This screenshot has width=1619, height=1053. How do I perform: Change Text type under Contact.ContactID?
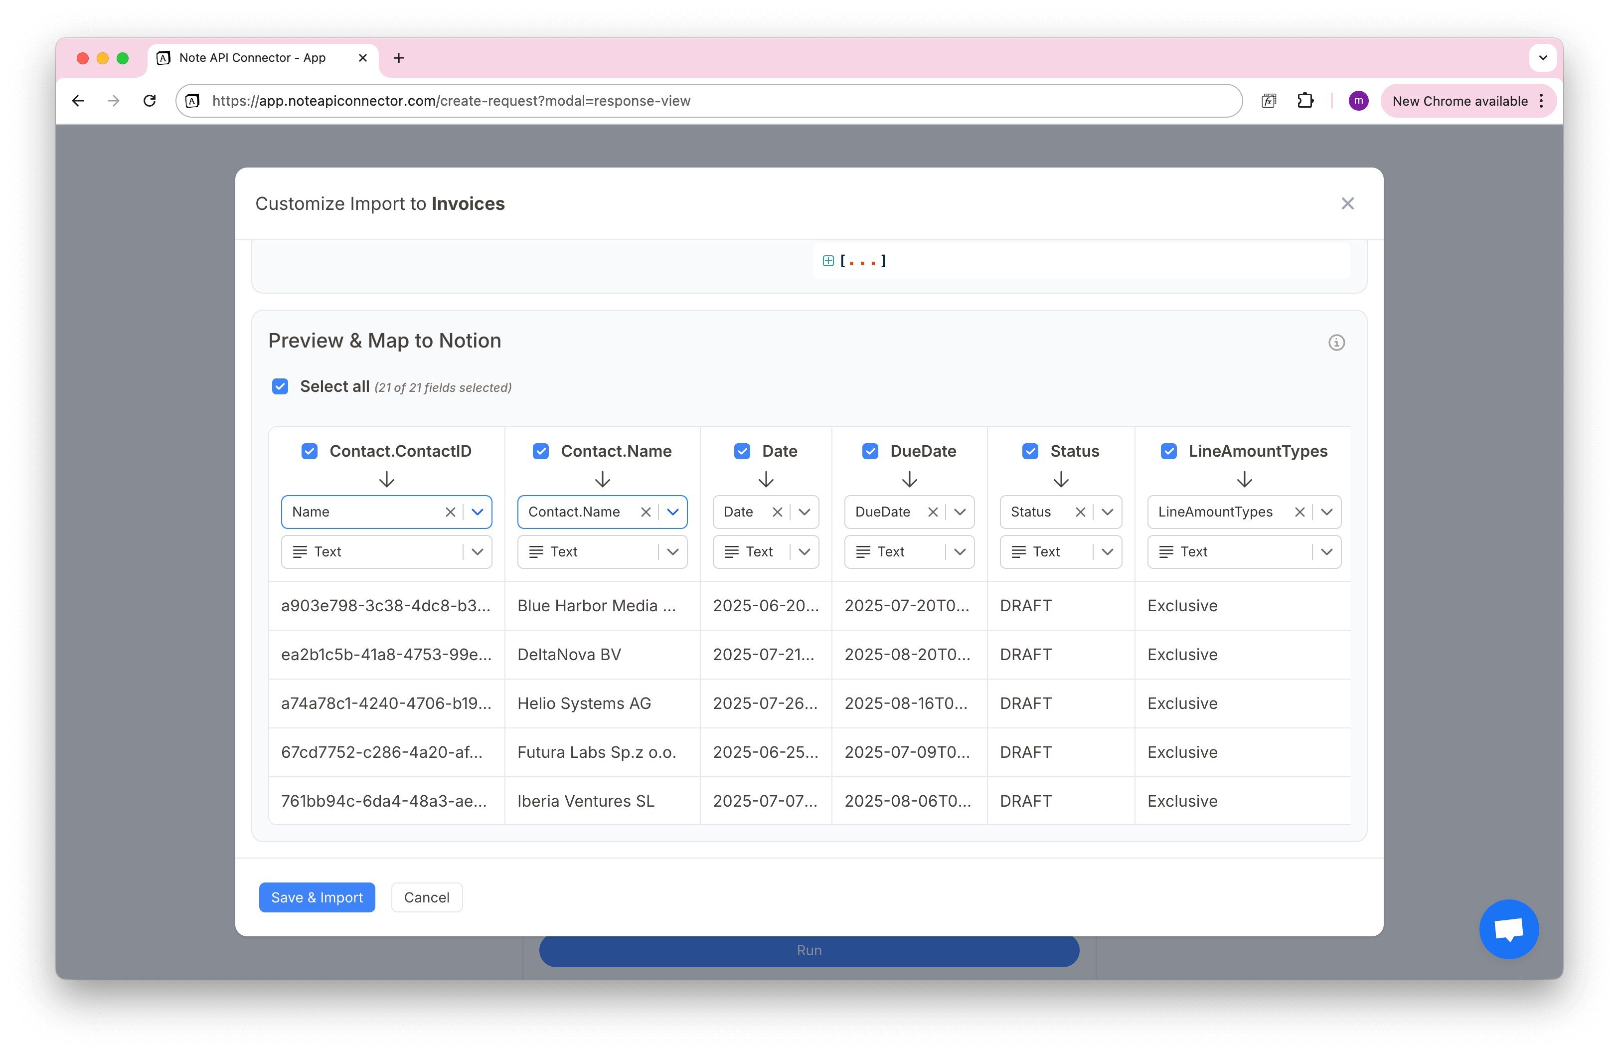(x=386, y=551)
